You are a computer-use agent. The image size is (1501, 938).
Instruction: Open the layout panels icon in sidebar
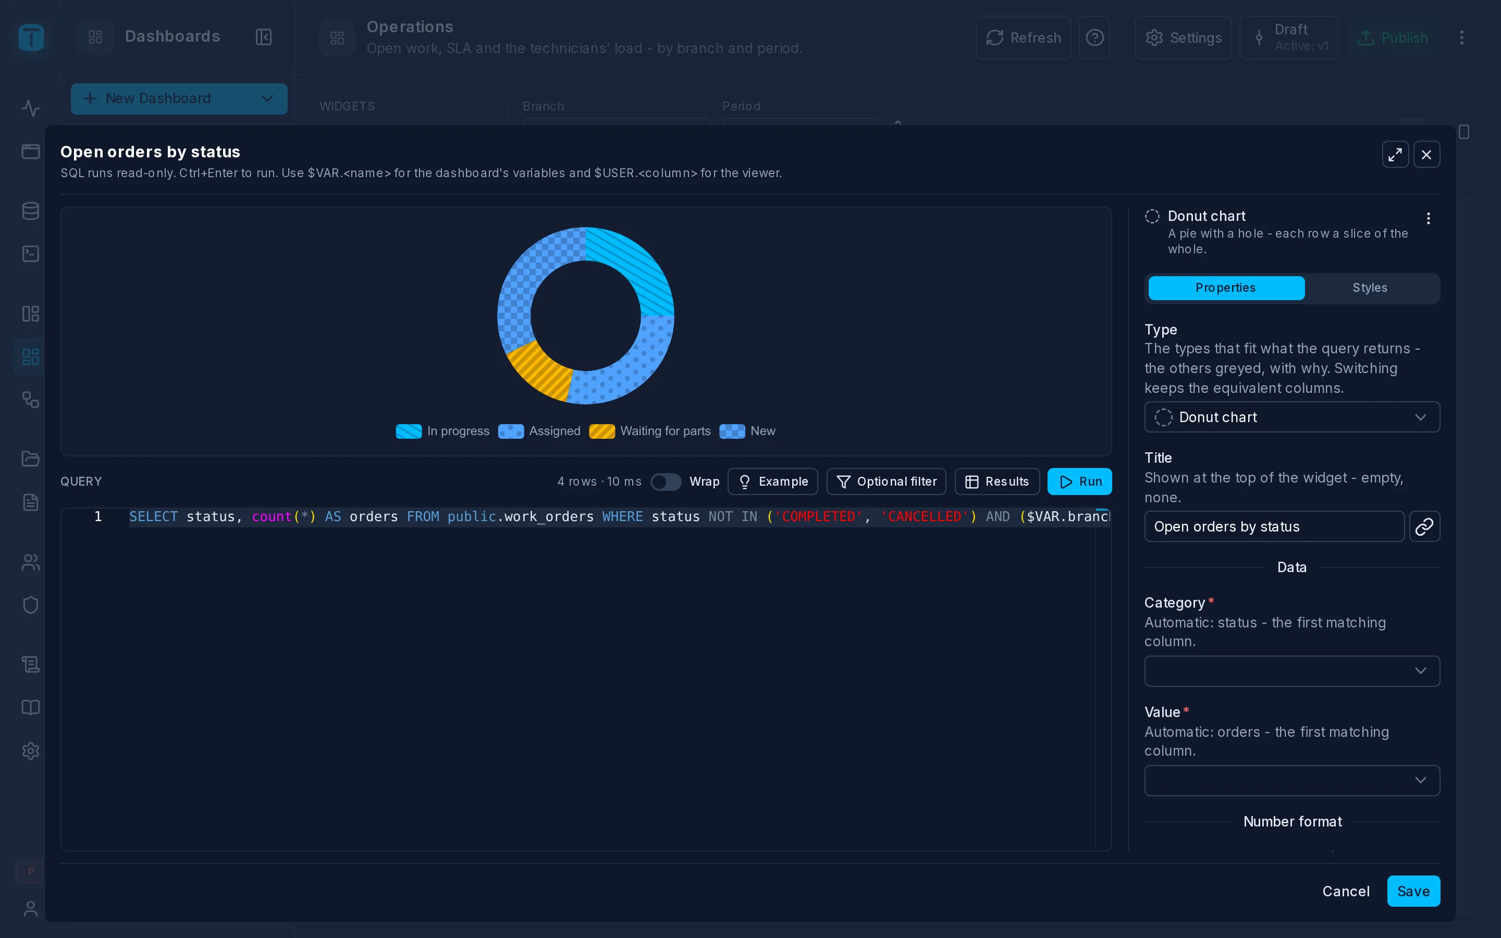(30, 313)
